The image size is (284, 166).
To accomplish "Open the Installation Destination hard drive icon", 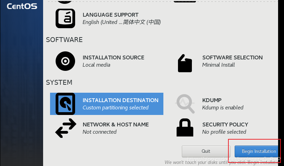I will pos(65,104).
